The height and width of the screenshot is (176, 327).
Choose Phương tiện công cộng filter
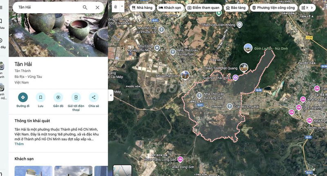[273, 8]
